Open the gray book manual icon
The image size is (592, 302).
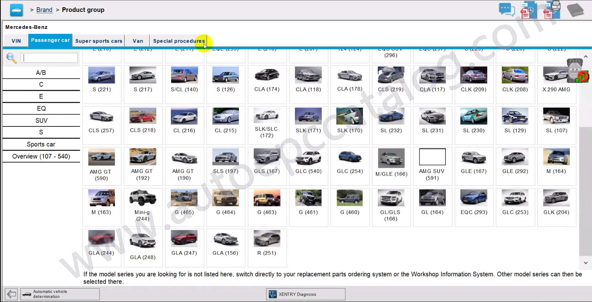tap(575, 10)
